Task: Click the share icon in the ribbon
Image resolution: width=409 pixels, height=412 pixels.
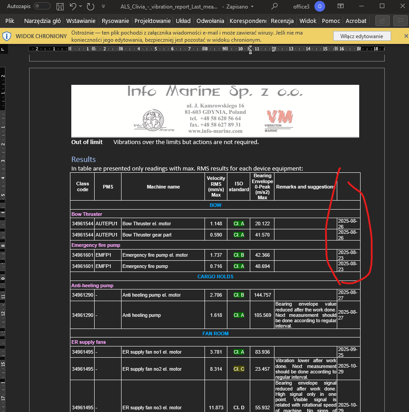Action: (x=382, y=21)
